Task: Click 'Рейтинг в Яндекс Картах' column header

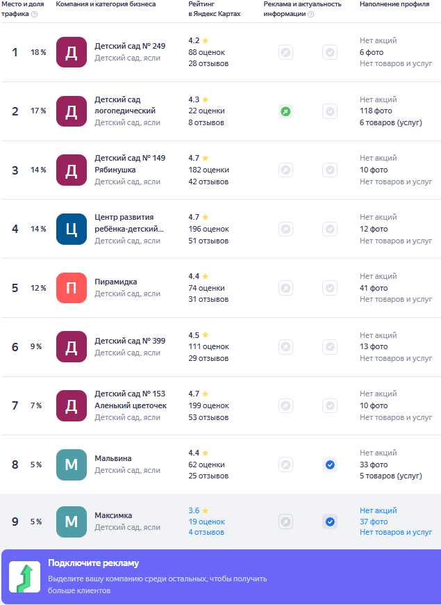Action: click(215, 9)
